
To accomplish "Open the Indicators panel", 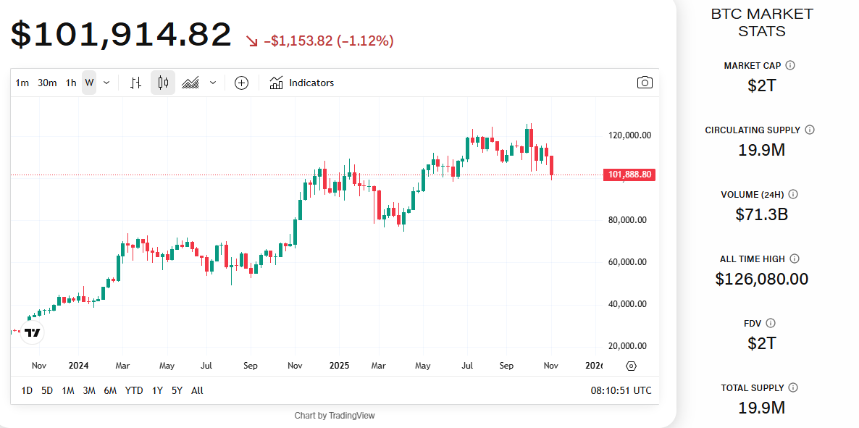I will [x=301, y=83].
